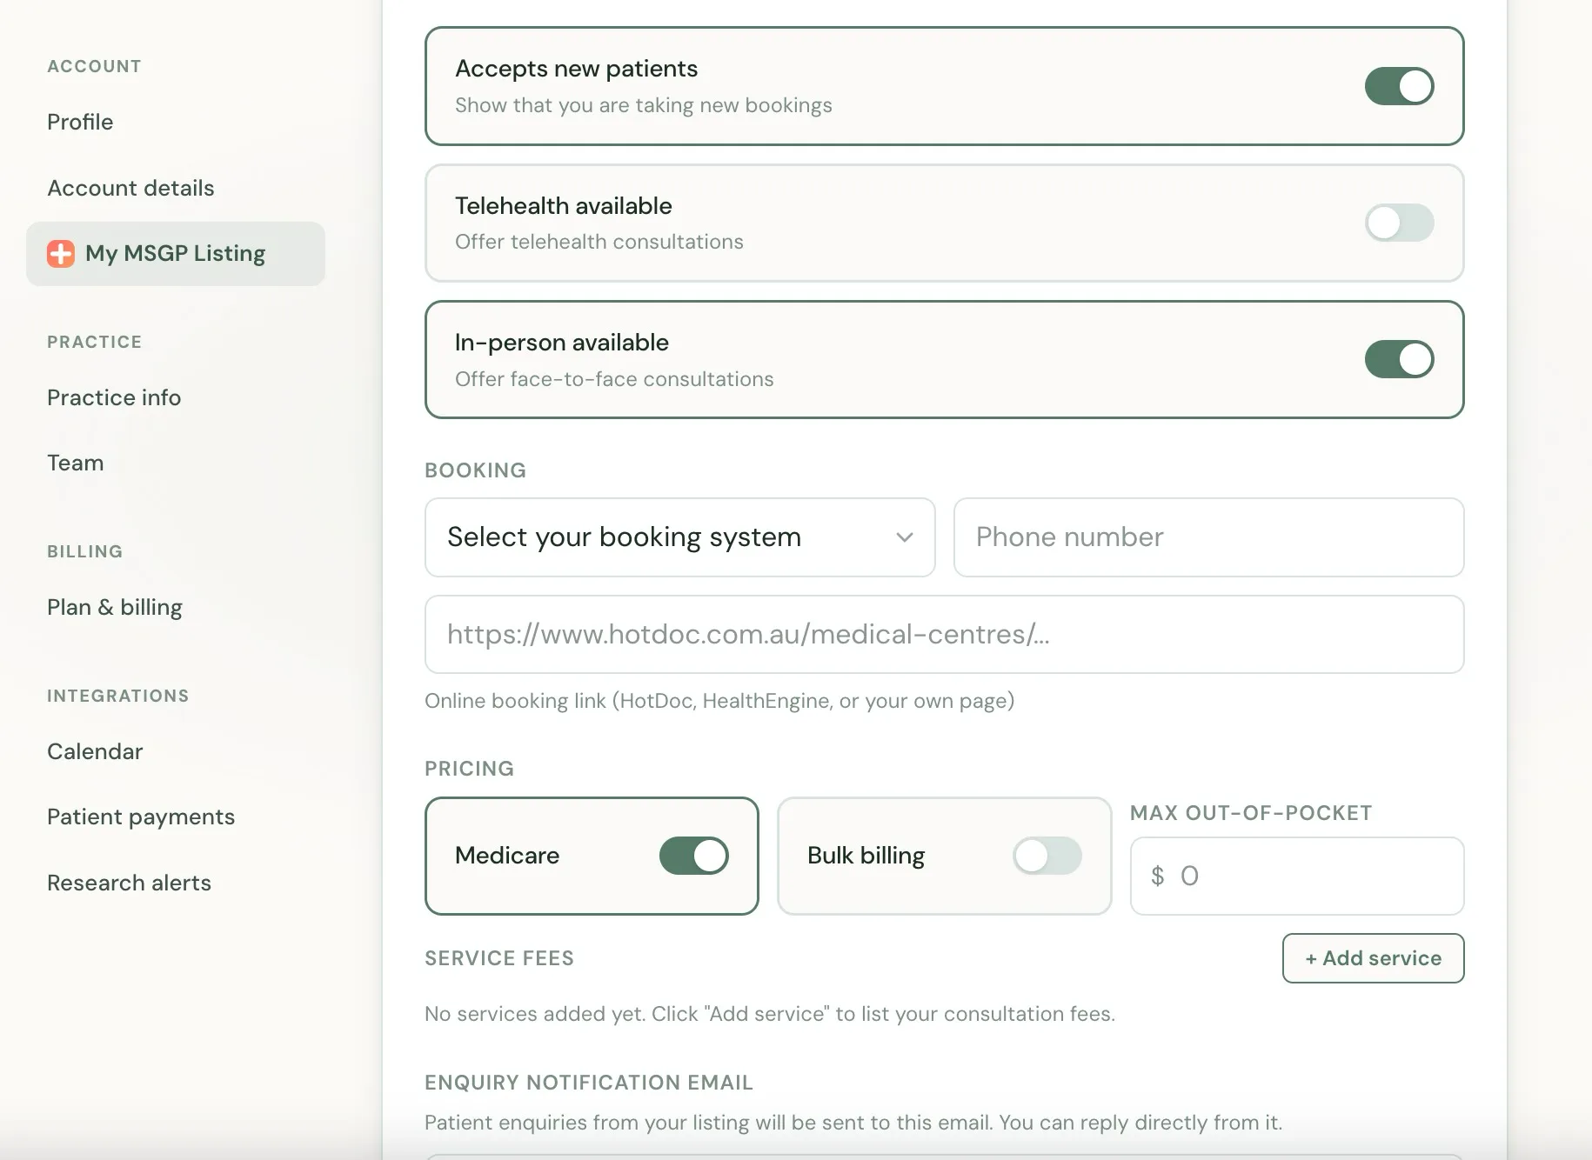The image size is (1592, 1160).
Task: Focus the Phone number field
Action: tap(1208, 537)
